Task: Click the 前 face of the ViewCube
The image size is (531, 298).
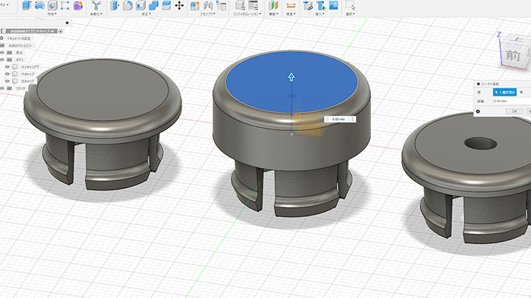Action: coord(513,54)
